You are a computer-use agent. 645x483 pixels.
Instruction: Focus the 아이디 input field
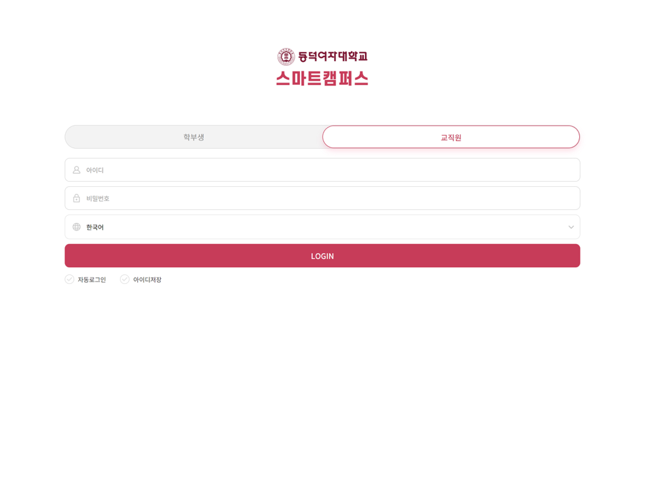coord(322,169)
